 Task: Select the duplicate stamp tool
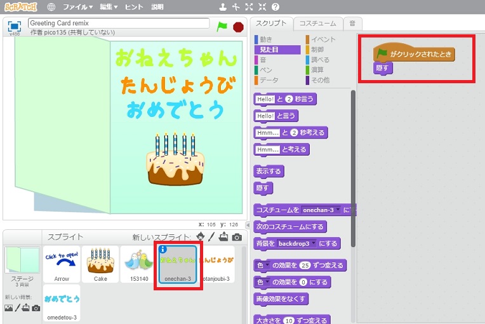tap(223, 7)
